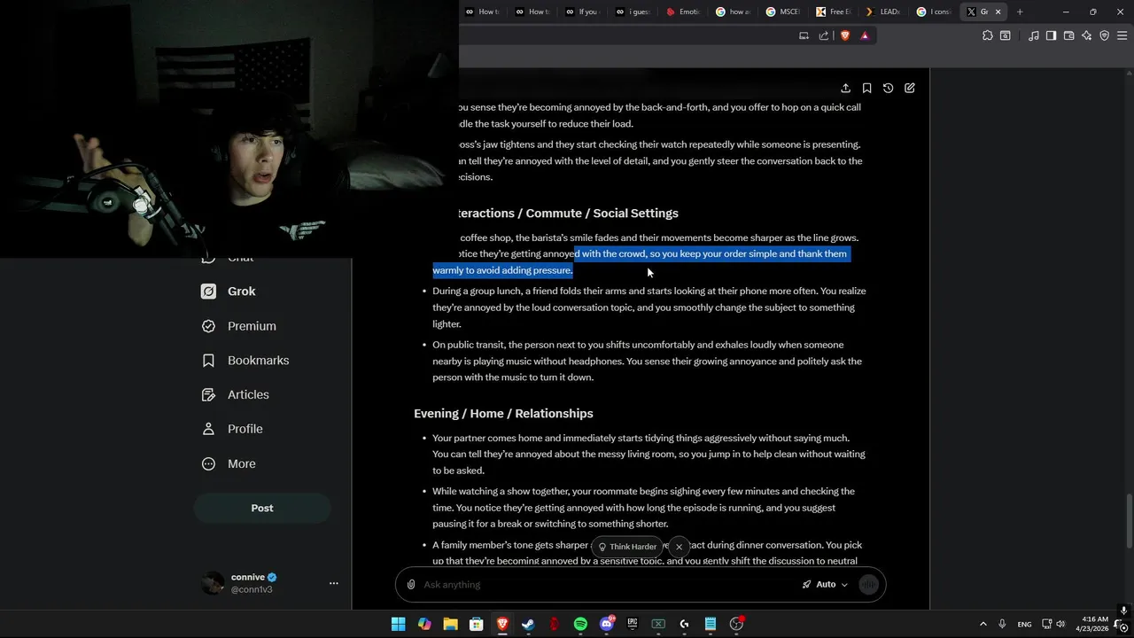Open the Grok item in the sidebar
This screenshot has width=1134, height=638.
(x=229, y=292)
